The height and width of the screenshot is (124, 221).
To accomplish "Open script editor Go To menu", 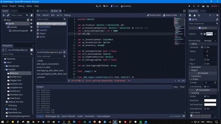I will coord(59,15).
